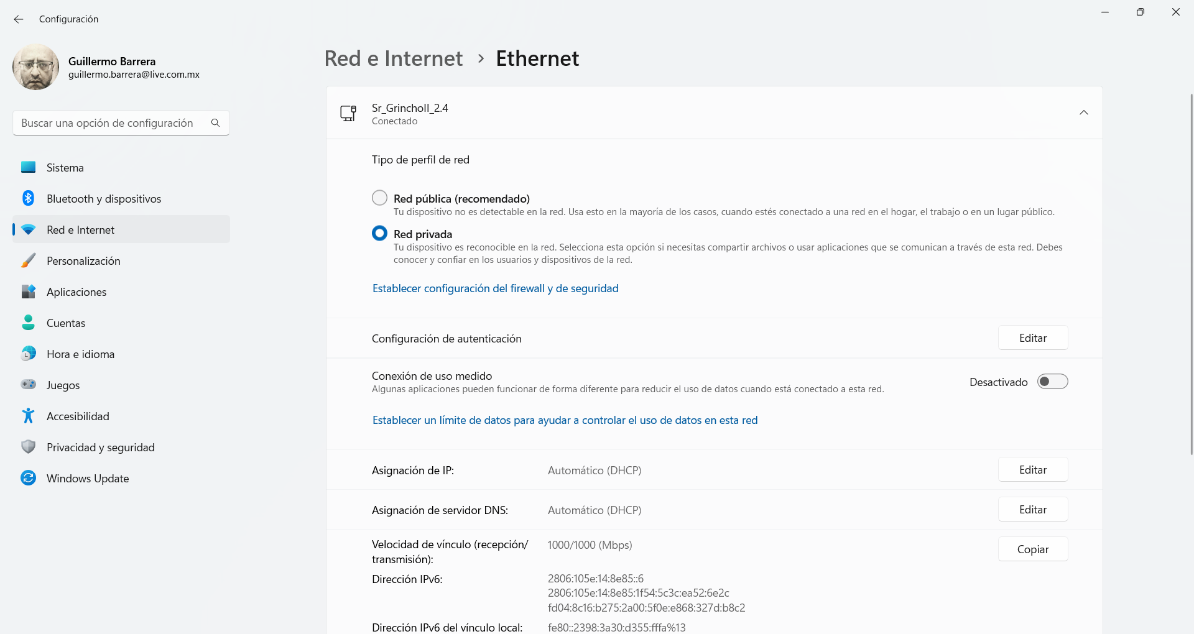
Task: Open Privacidad y seguridad settings section
Action: 100,447
